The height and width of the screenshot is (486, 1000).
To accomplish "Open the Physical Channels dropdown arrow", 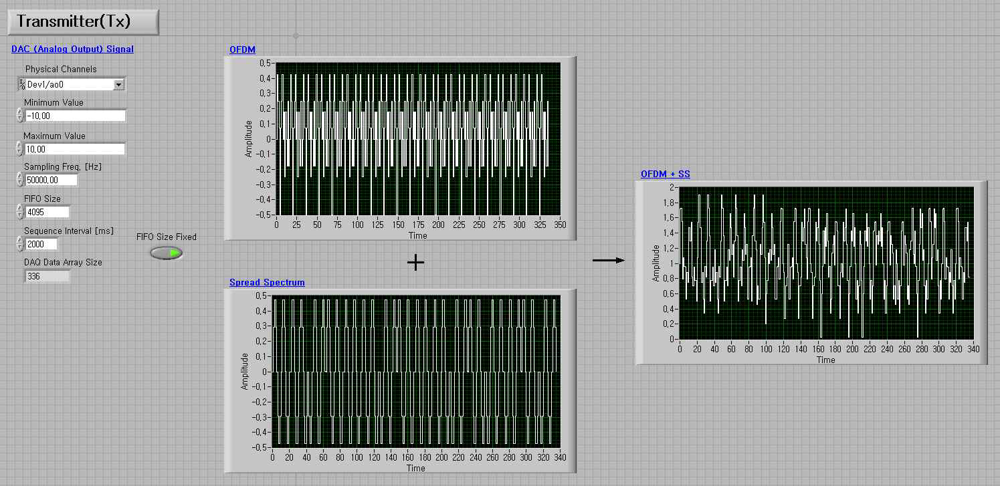I will point(118,85).
